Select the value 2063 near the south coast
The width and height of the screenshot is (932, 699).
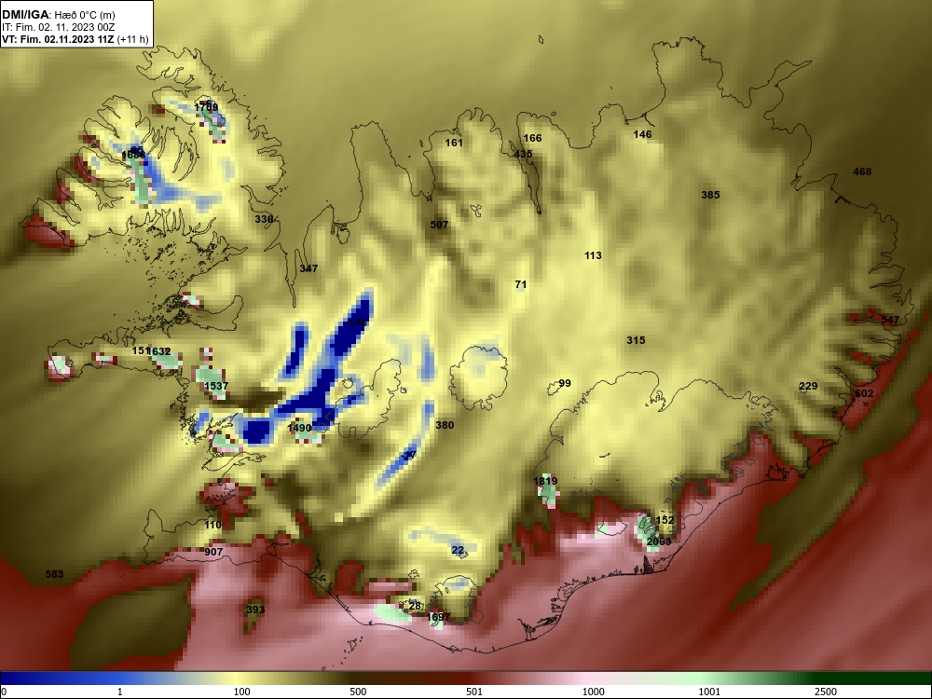(659, 541)
